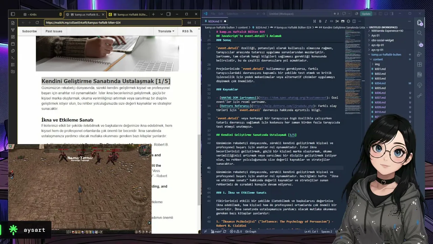Screen dimensions: 433x244
Task: Go back in the browser
Action: click(23, 23)
